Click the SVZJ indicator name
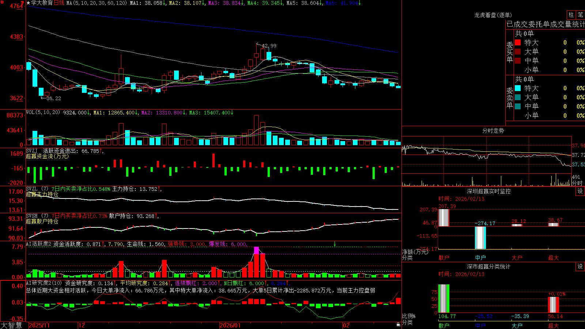 pos(32,151)
